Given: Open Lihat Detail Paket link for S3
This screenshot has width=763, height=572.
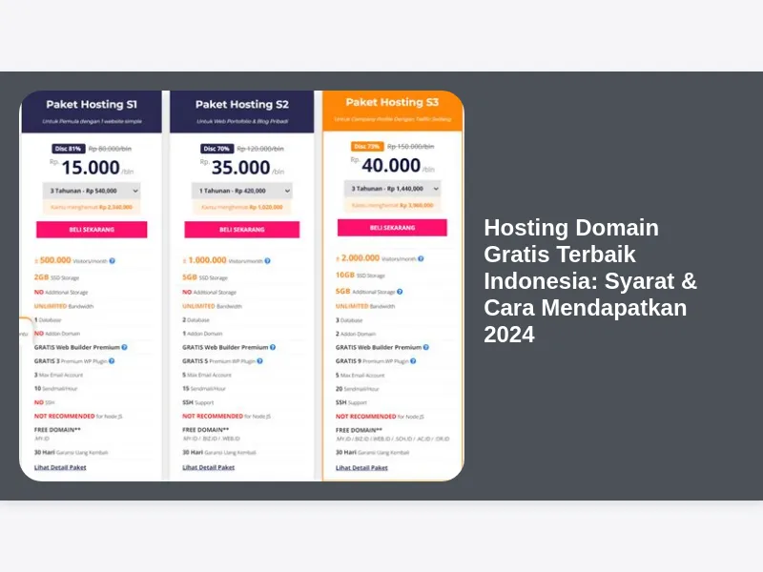Looking at the screenshot, I should click(x=361, y=467).
